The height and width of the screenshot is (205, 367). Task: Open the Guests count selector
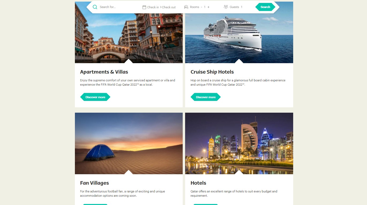(x=236, y=7)
